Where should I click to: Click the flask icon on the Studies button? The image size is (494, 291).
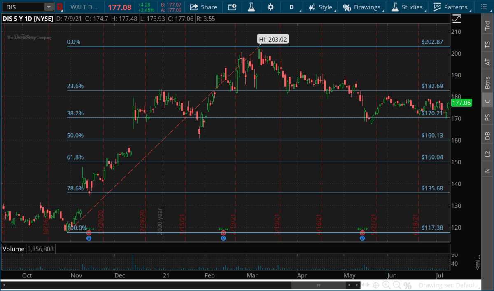click(x=395, y=7)
